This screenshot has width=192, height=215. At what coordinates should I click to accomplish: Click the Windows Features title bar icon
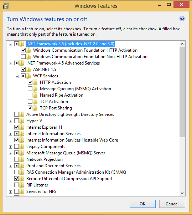pyautogui.click(x=6, y=6)
